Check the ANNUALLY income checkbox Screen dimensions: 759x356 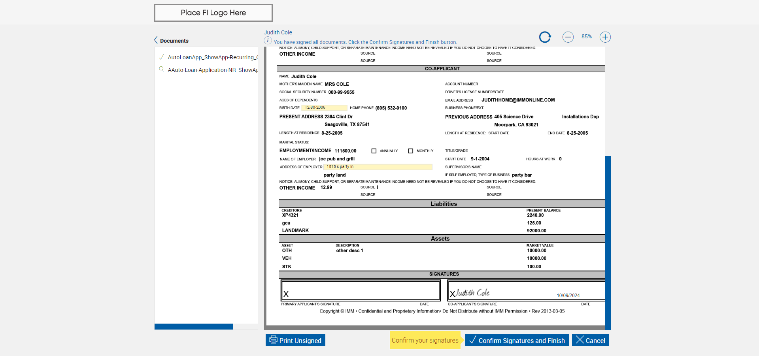[x=374, y=151]
